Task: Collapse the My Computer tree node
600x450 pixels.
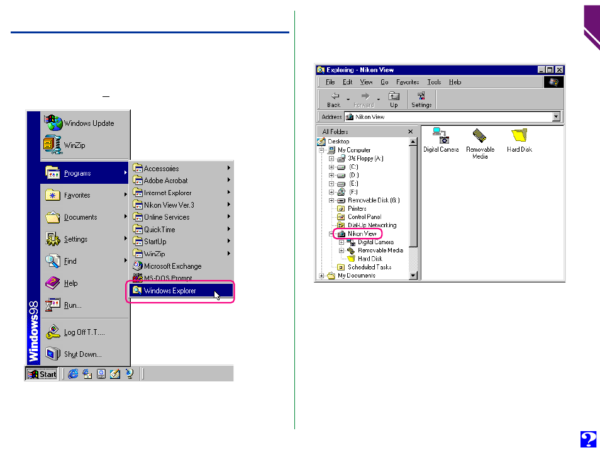Action: click(321, 150)
